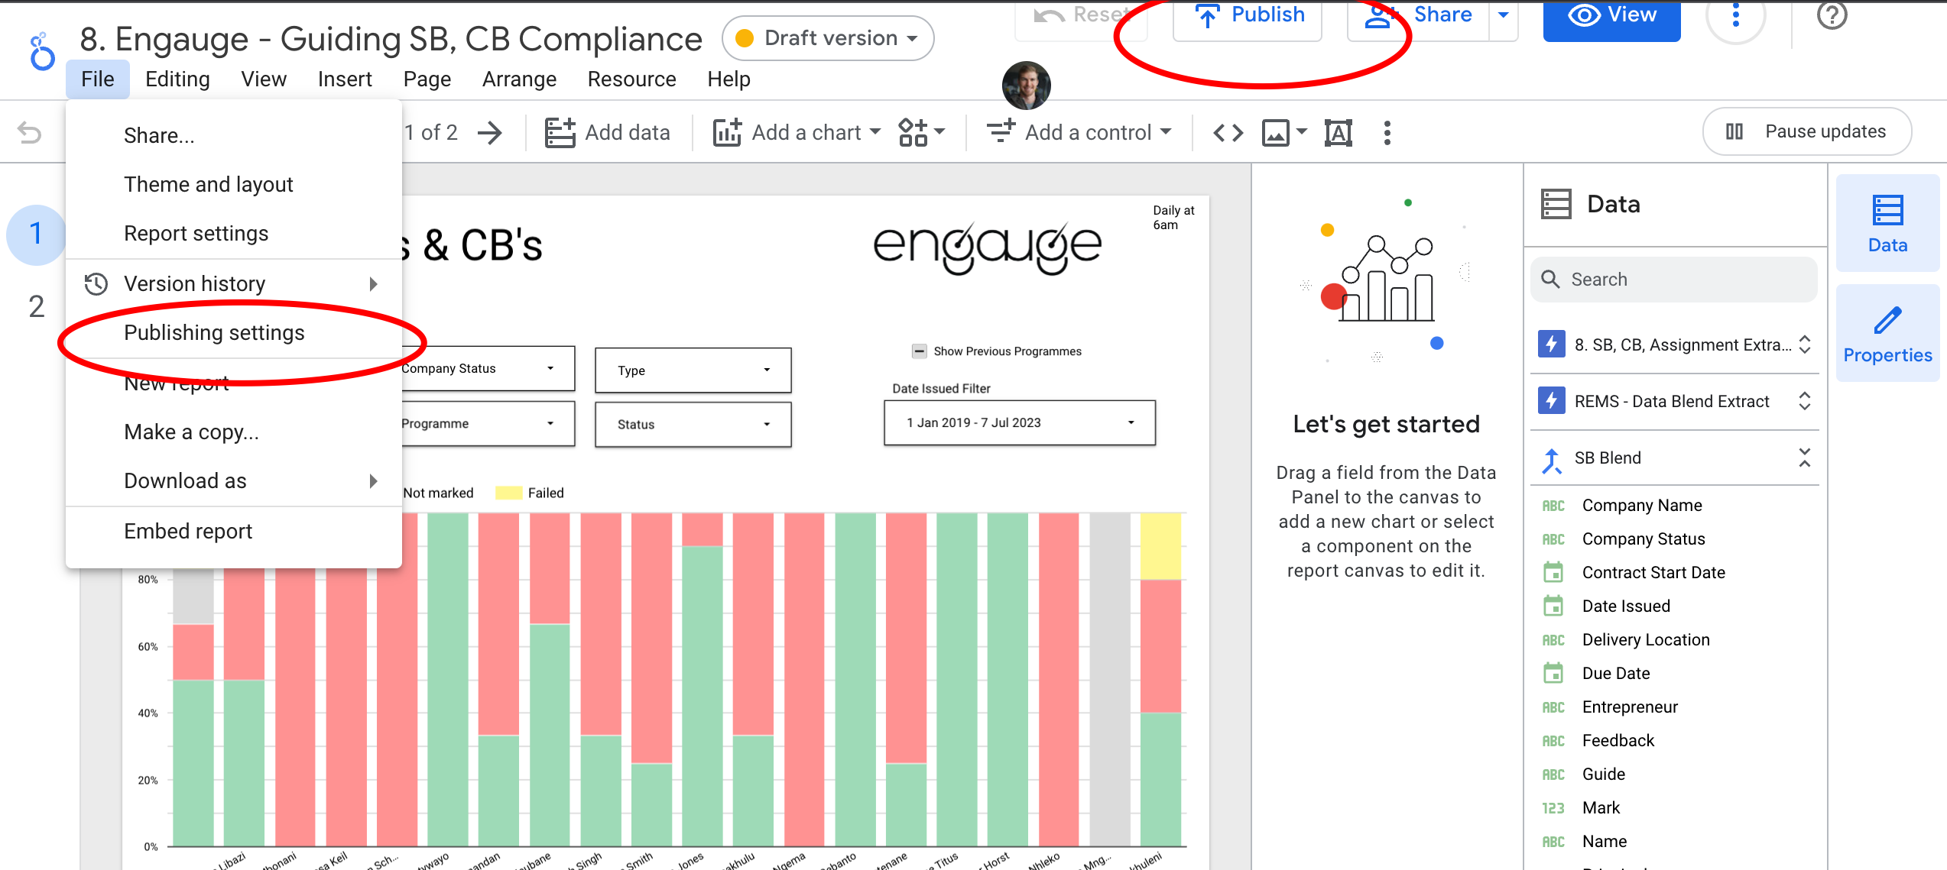
Task: Go to next page arrow
Action: pos(490,133)
